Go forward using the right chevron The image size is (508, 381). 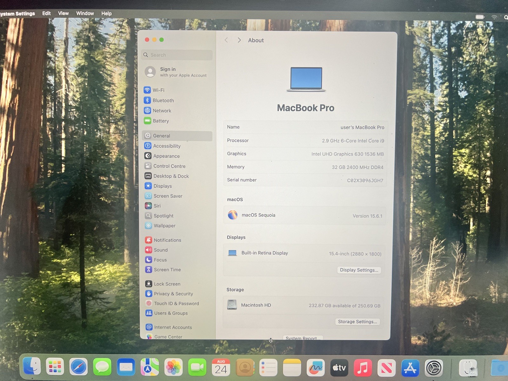(239, 40)
